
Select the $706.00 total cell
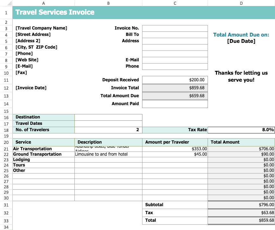tap(241, 149)
